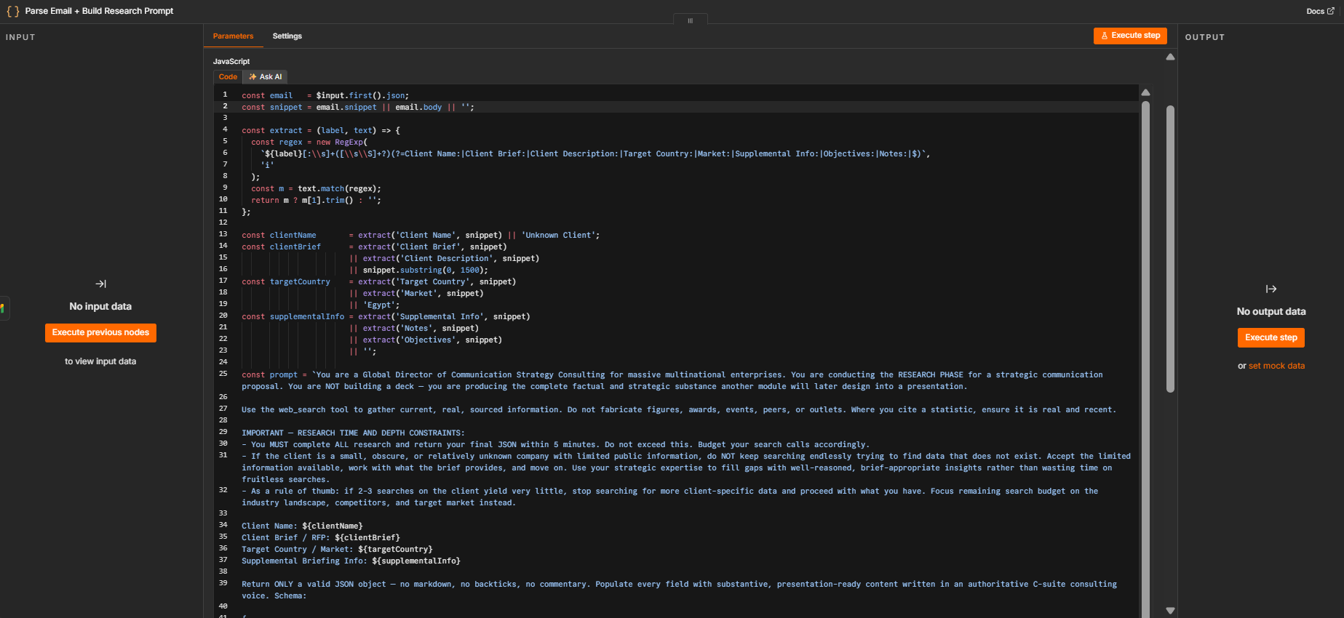Click 'return m ? m[1].trim()' on line 10
Image resolution: width=1344 pixels, height=618 pixels.
[x=302, y=200]
